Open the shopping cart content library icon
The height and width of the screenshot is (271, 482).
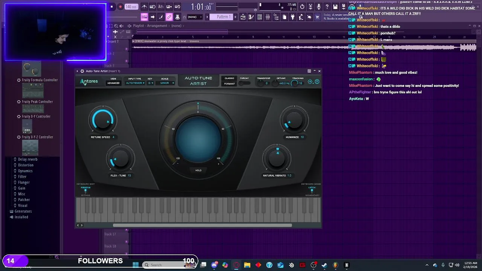(317, 17)
